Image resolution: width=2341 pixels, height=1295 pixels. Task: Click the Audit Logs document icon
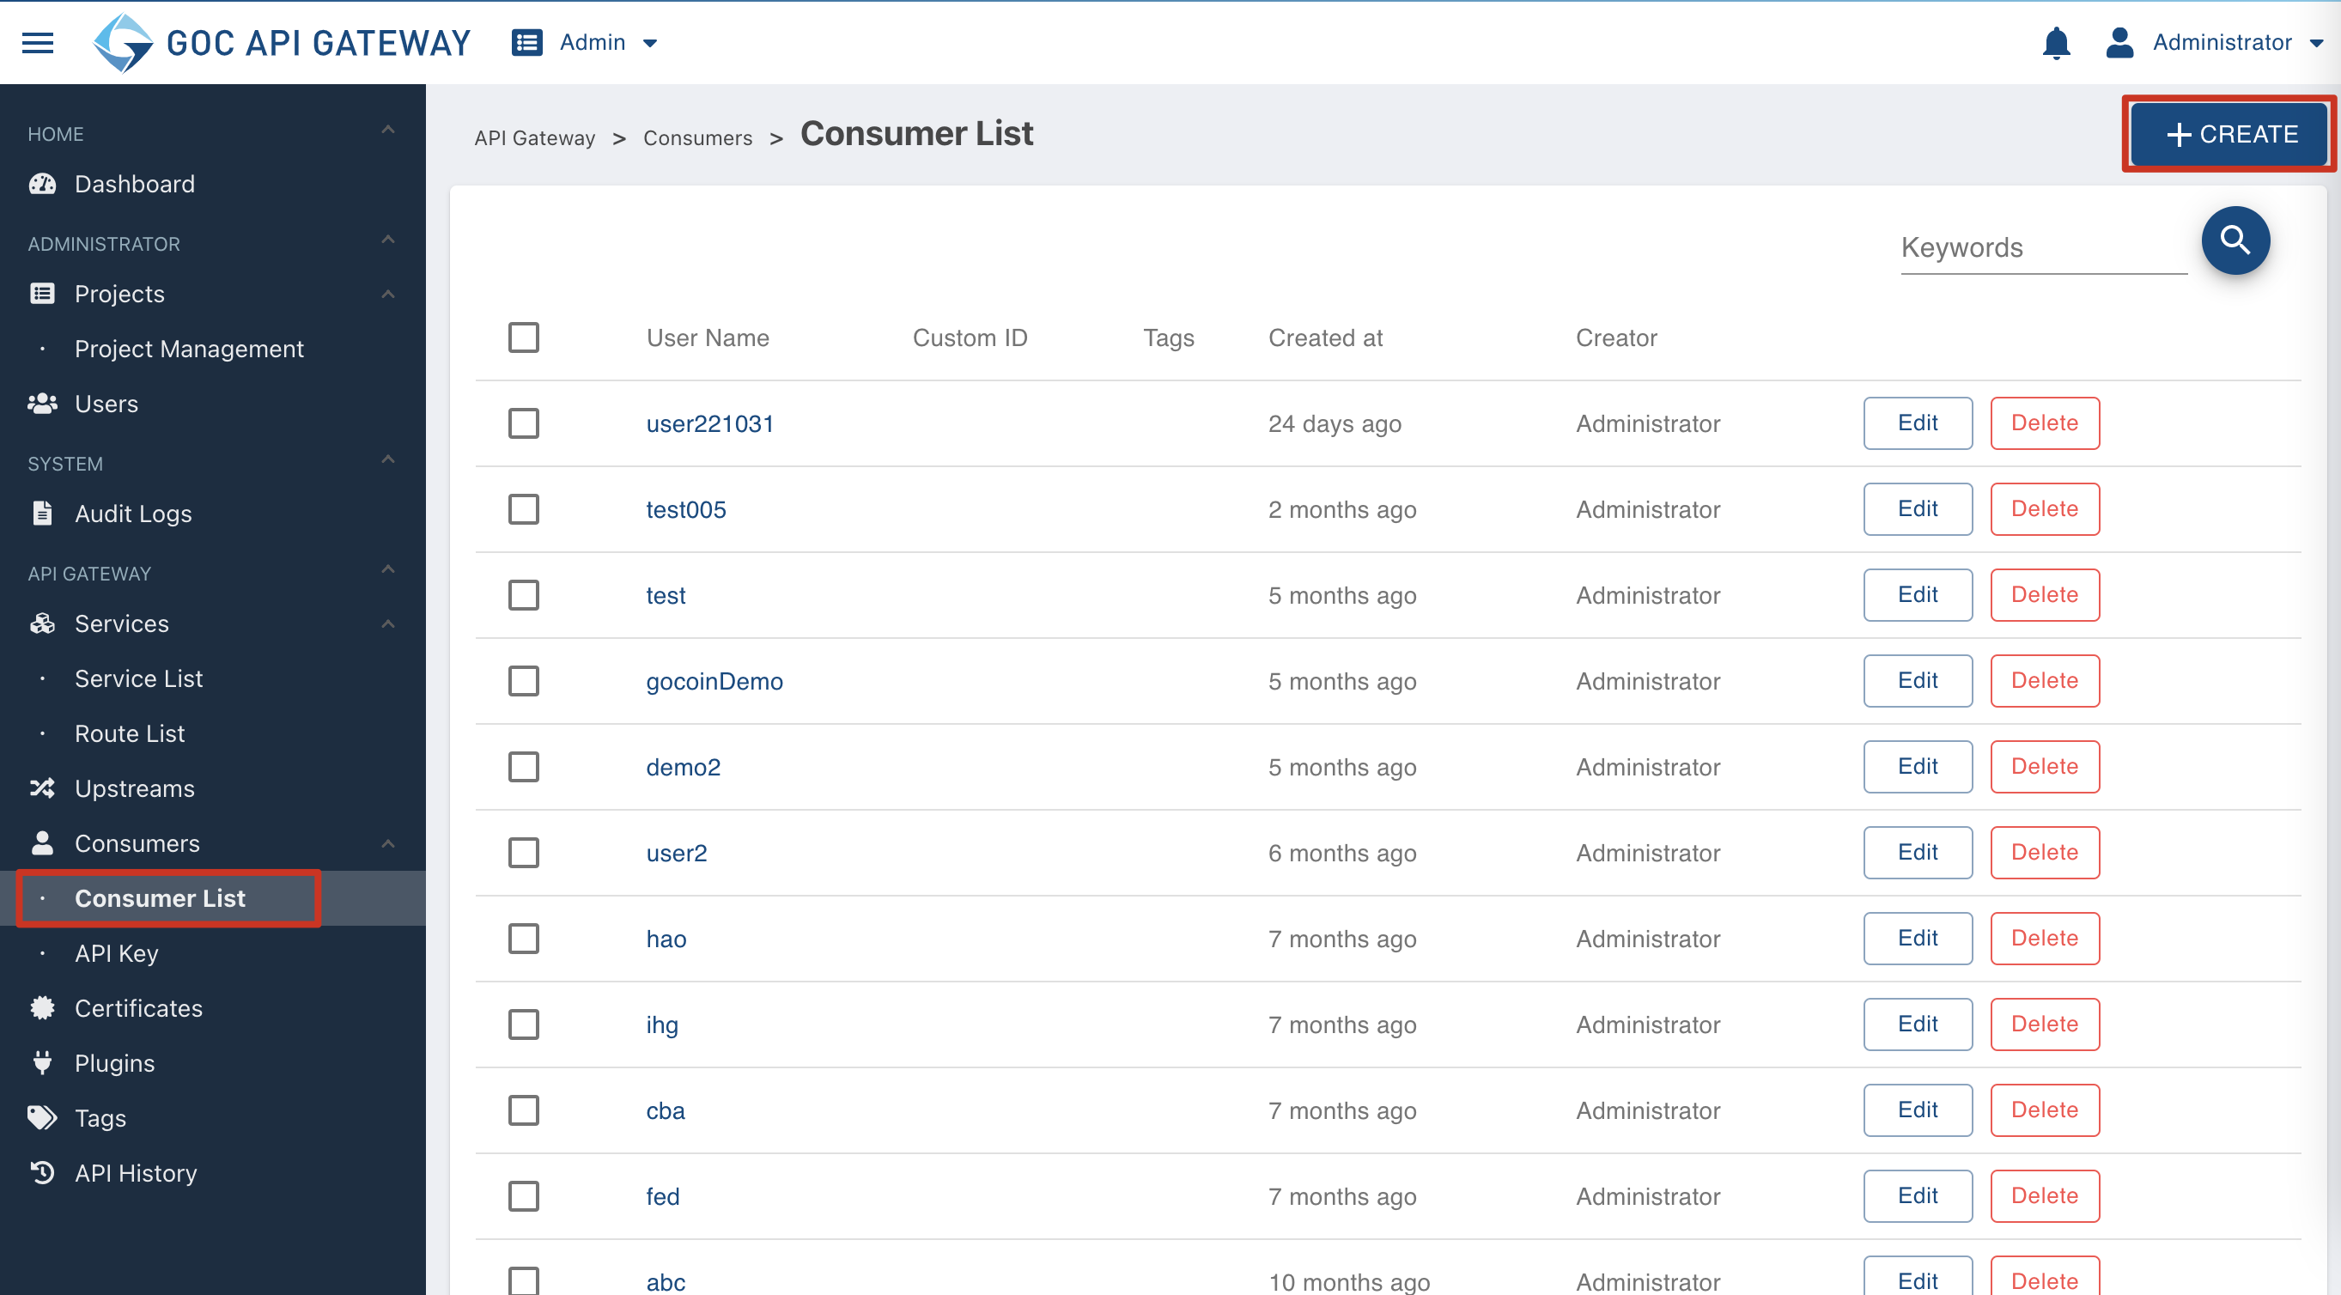pos(43,514)
